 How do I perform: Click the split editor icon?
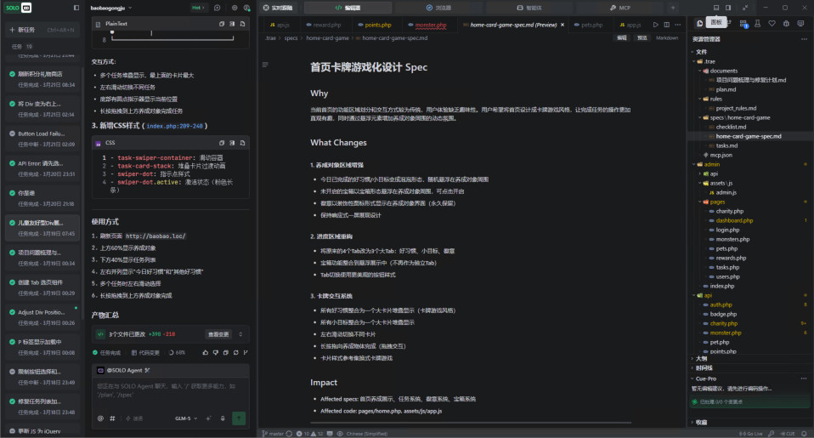(x=666, y=25)
